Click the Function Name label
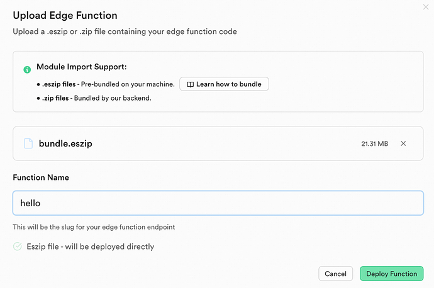The width and height of the screenshot is (434, 288). (x=41, y=177)
